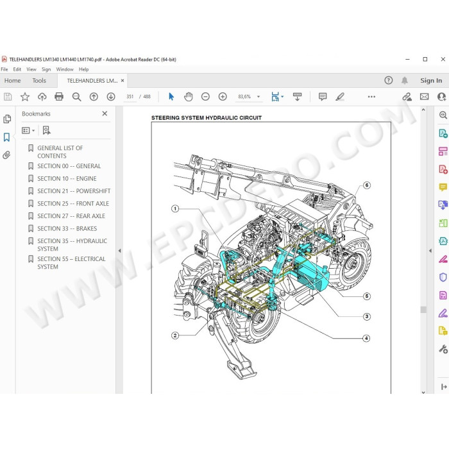Add a comment with sticky note icon
This screenshot has height=449, width=449.
pos(323,97)
